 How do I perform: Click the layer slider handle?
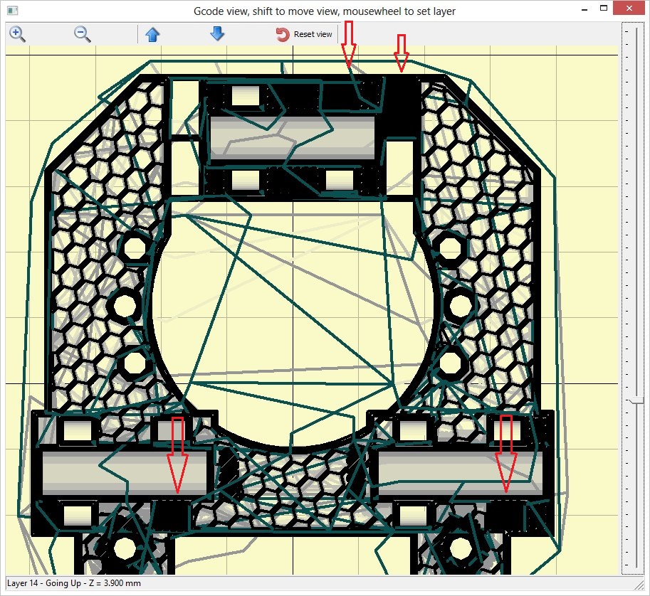632,401
